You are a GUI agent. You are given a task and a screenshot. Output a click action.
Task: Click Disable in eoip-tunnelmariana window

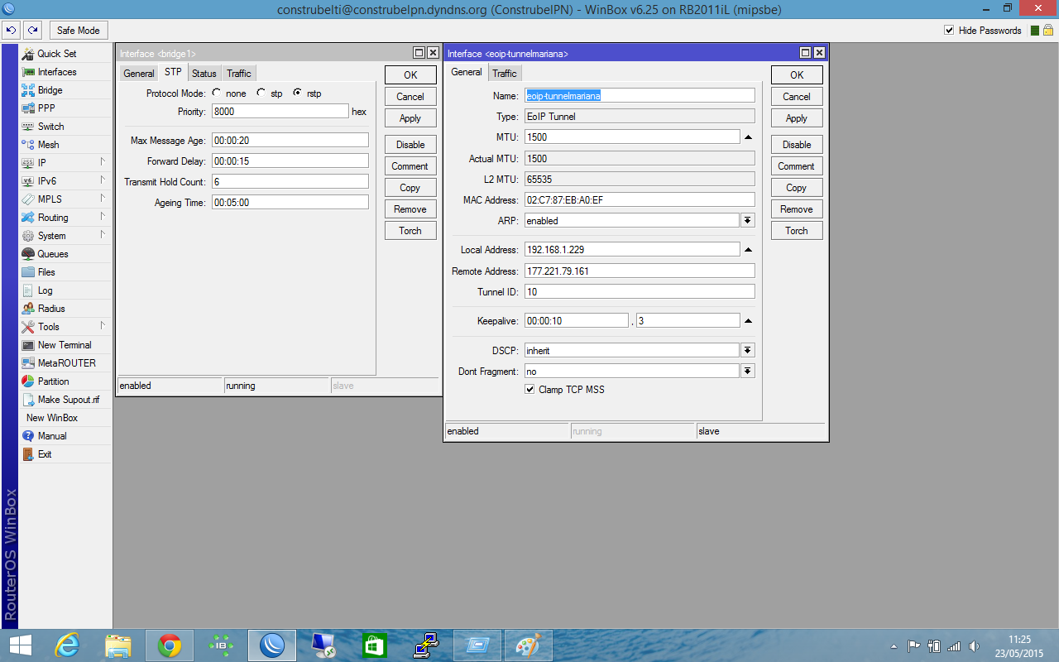pos(797,145)
